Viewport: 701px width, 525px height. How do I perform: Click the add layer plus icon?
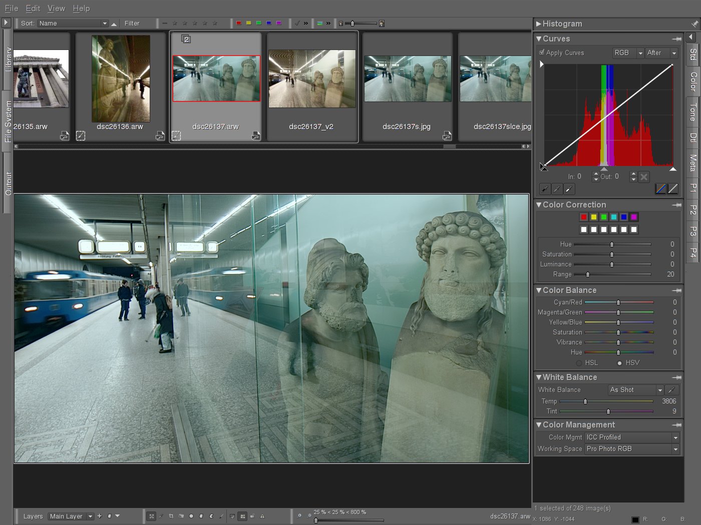pyautogui.click(x=100, y=516)
